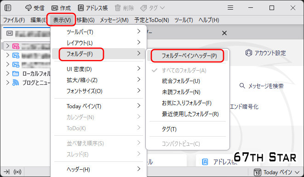Expand the UI 密度(D) submenu
Viewport: 304px width, 177px height.
pyautogui.click(x=98, y=69)
